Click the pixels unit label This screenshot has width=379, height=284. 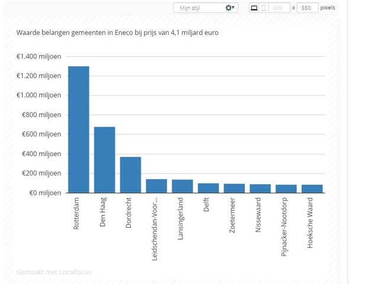tap(327, 8)
